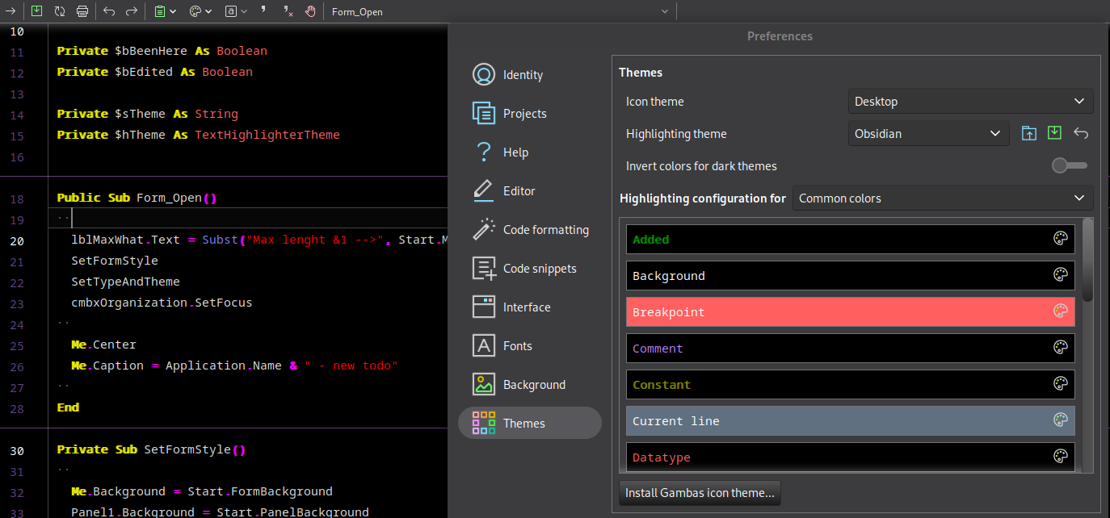The image size is (1110, 518).
Task: Go to the Identity preferences section
Action: (523, 75)
